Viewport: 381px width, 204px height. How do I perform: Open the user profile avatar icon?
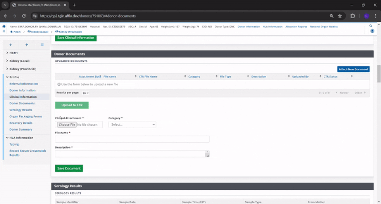click(366, 16)
